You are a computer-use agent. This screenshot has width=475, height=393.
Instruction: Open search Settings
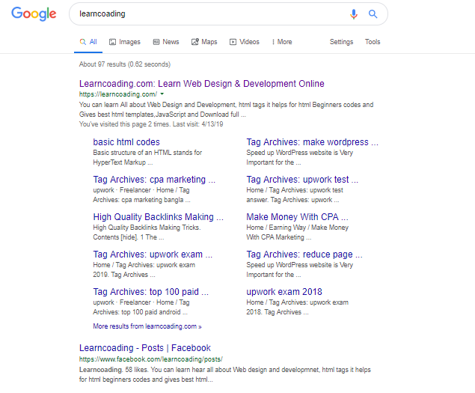pyautogui.click(x=341, y=42)
